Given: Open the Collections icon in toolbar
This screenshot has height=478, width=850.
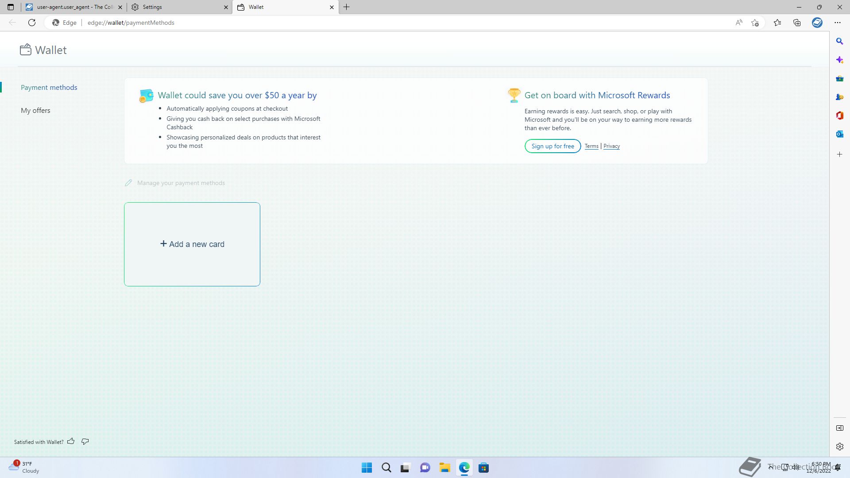Looking at the screenshot, I should [797, 23].
